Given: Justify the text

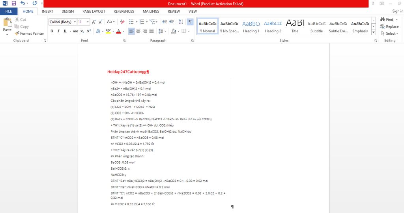Looking at the screenshot, I should point(151,31).
